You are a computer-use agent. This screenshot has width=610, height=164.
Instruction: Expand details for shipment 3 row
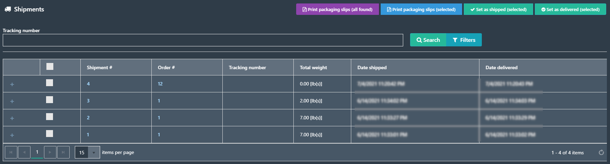[12, 101]
